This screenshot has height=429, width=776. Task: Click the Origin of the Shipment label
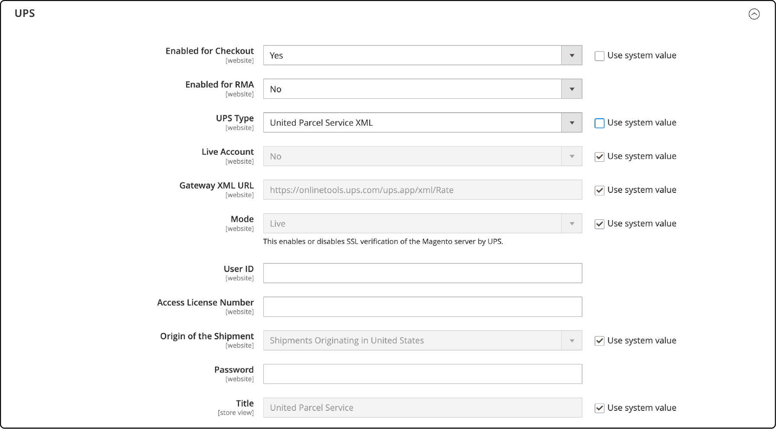tap(207, 336)
